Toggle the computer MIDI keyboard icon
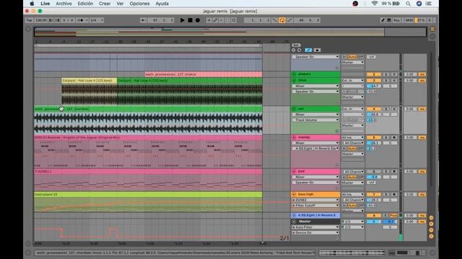462x259 pixels. [389, 20]
